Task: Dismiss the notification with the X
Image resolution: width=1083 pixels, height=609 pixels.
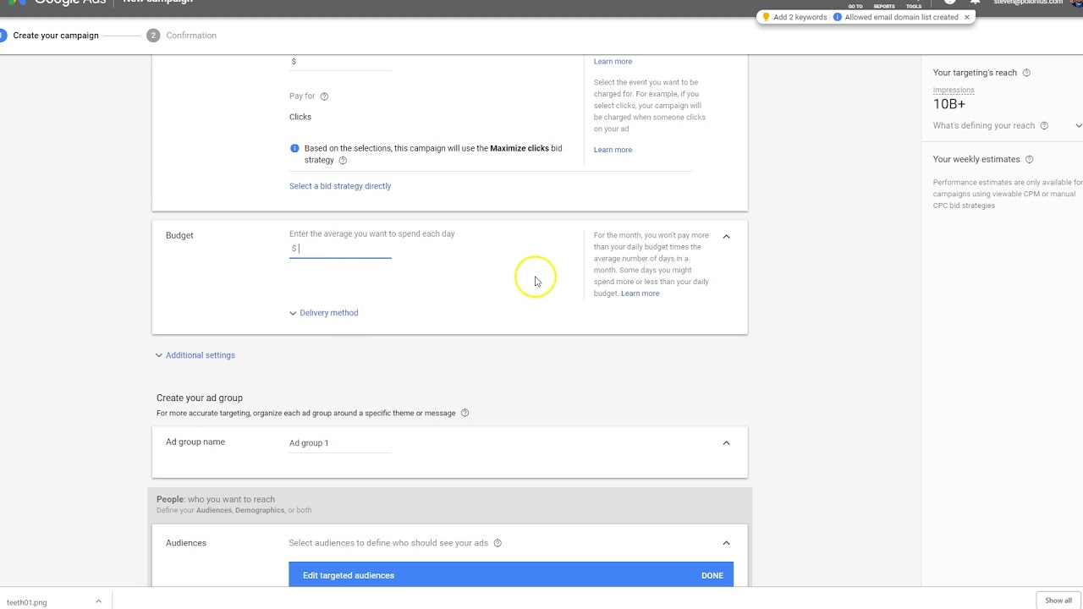Action: point(966,17)
